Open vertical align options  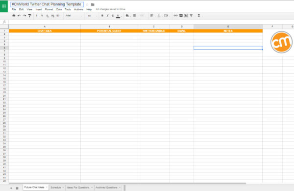click(x=159, y=16)
